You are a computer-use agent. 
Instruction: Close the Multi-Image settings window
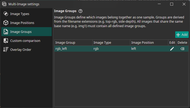(184, 4)
